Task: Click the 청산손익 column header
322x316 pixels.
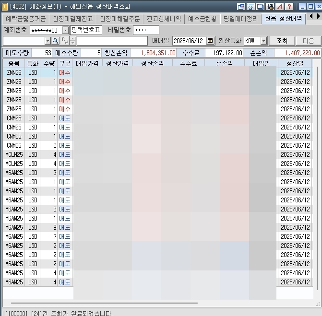Action: click(153, 63)
